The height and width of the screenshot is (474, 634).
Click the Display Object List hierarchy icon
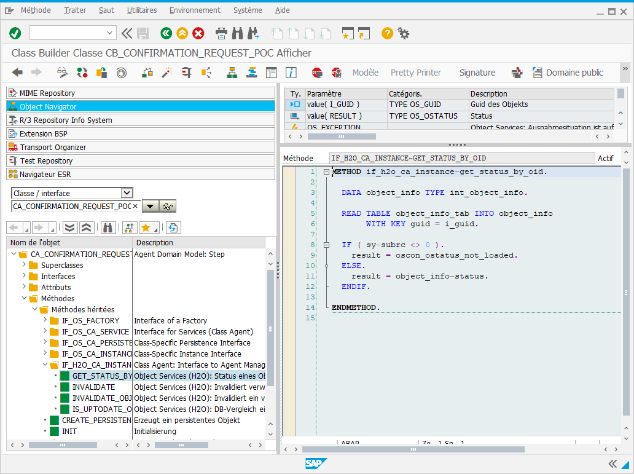point(232,73)
